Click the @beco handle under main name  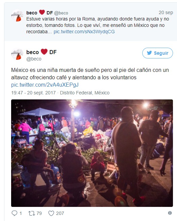(34, 59)
